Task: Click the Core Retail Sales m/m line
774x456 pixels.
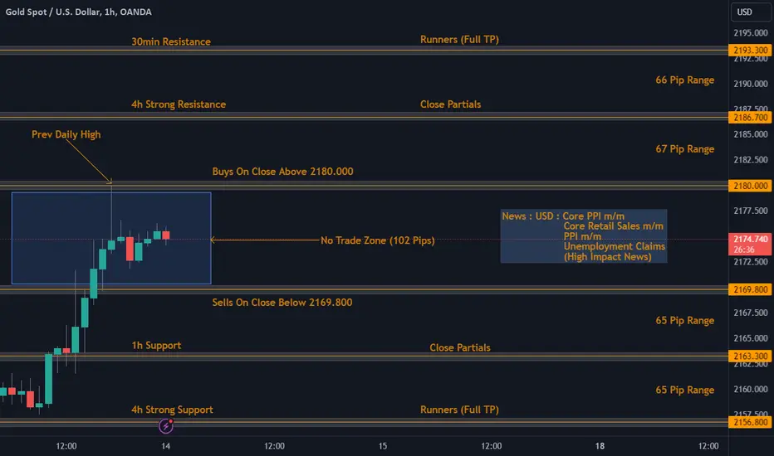Action: tap(613, 226)
